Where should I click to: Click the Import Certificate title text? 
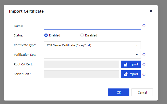[26, 11]
